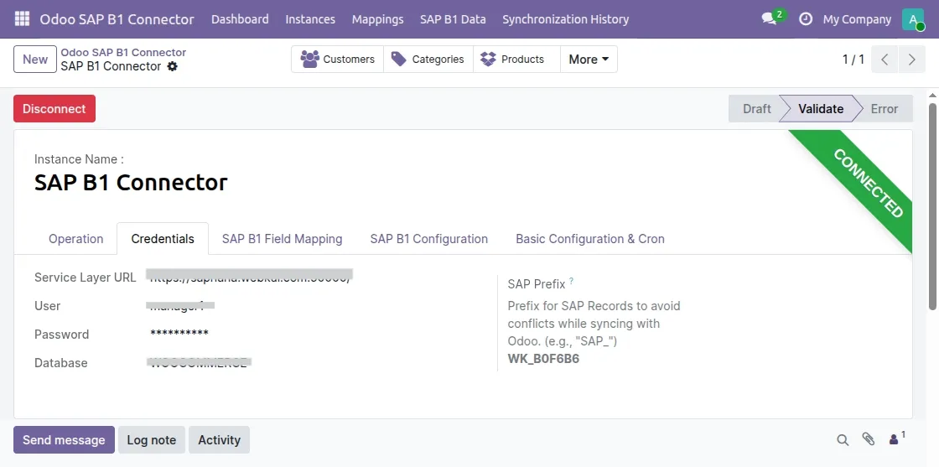
Task: Open the My Company switcher
Action: tap(857, 19)
